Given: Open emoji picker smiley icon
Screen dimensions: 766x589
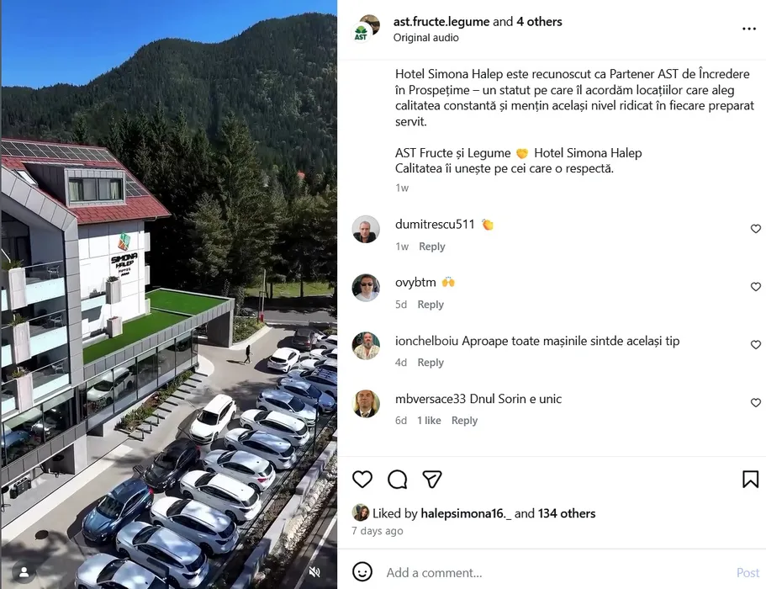Looking at the screenshot, I should pos(362,571).
